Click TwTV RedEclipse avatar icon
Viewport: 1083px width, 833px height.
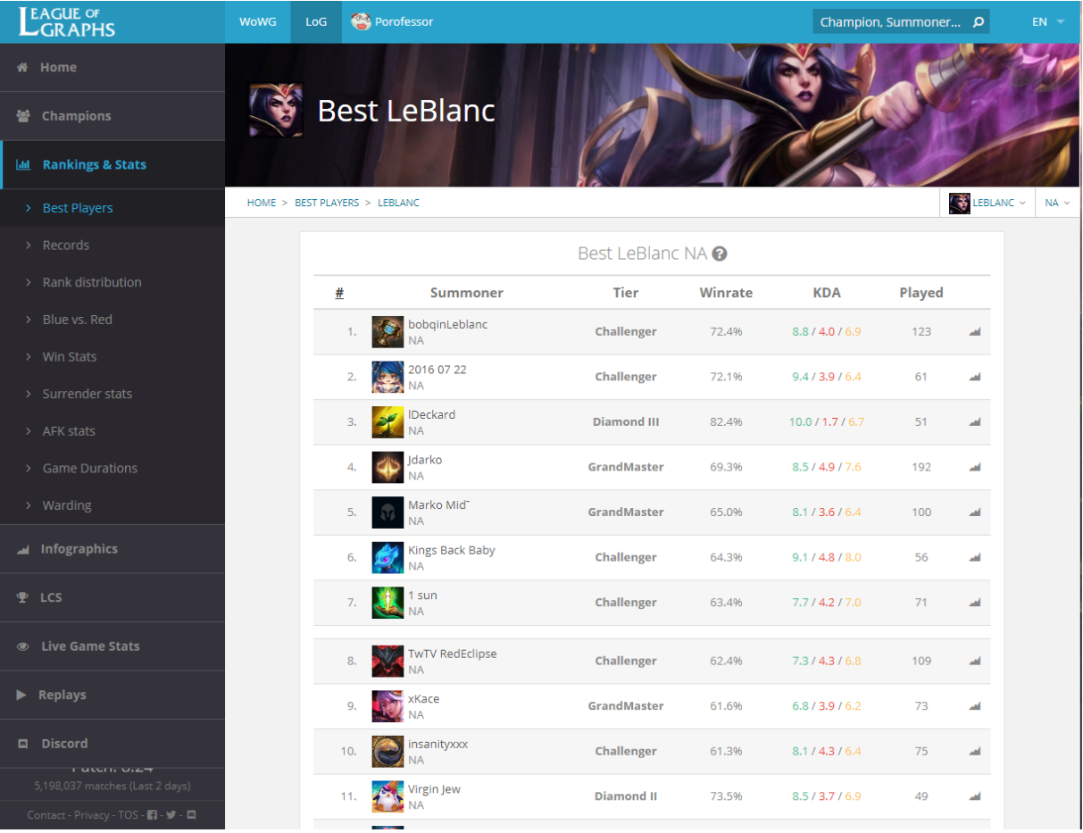pos(387,661)
